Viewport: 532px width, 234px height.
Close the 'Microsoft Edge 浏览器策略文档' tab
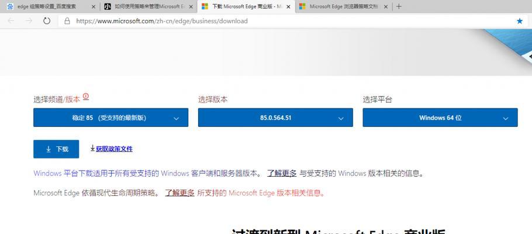pos(386,6)
